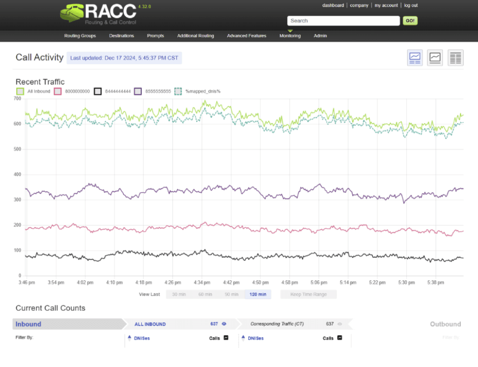Screen dimensions: 478x367
Task: Switch to chart-only view icon
Action: pos(435,58)
